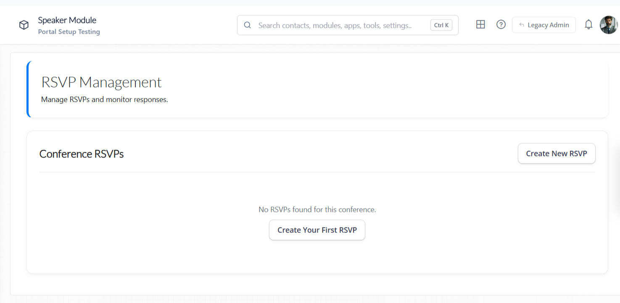The image size is (620, 303).
Task: Switch to Legacy Admin
Action: click(x=548, y=25)
